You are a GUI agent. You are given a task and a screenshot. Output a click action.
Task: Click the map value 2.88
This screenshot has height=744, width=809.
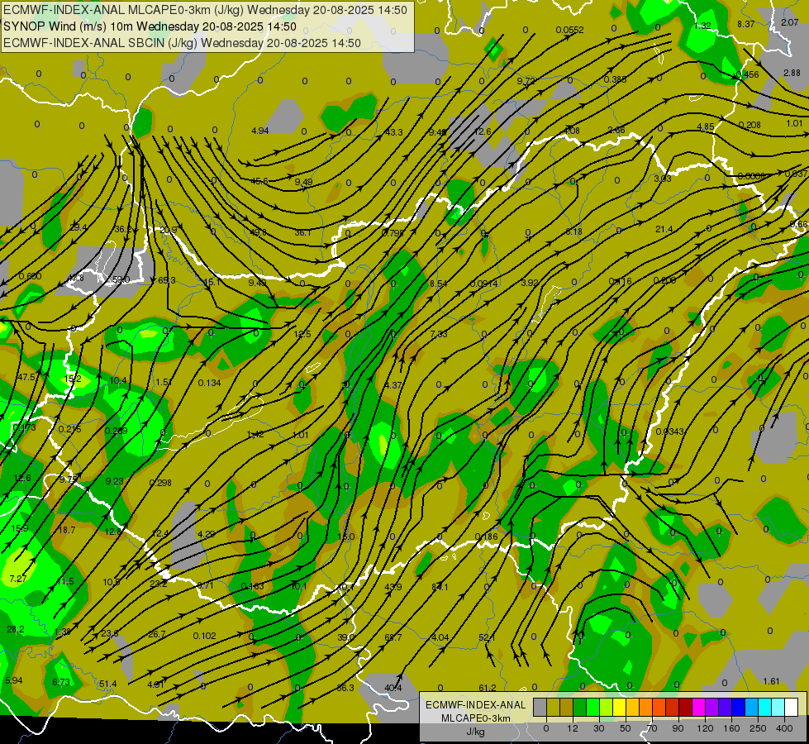792,73
